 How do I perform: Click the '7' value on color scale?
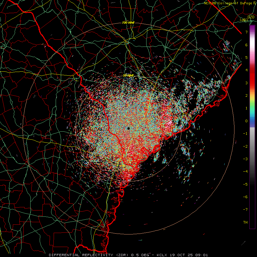[246, 32]
